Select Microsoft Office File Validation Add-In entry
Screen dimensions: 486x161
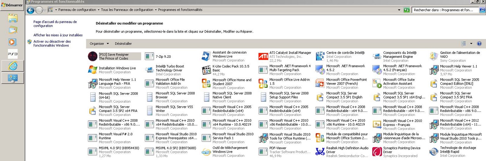click(x=171, y=83)
